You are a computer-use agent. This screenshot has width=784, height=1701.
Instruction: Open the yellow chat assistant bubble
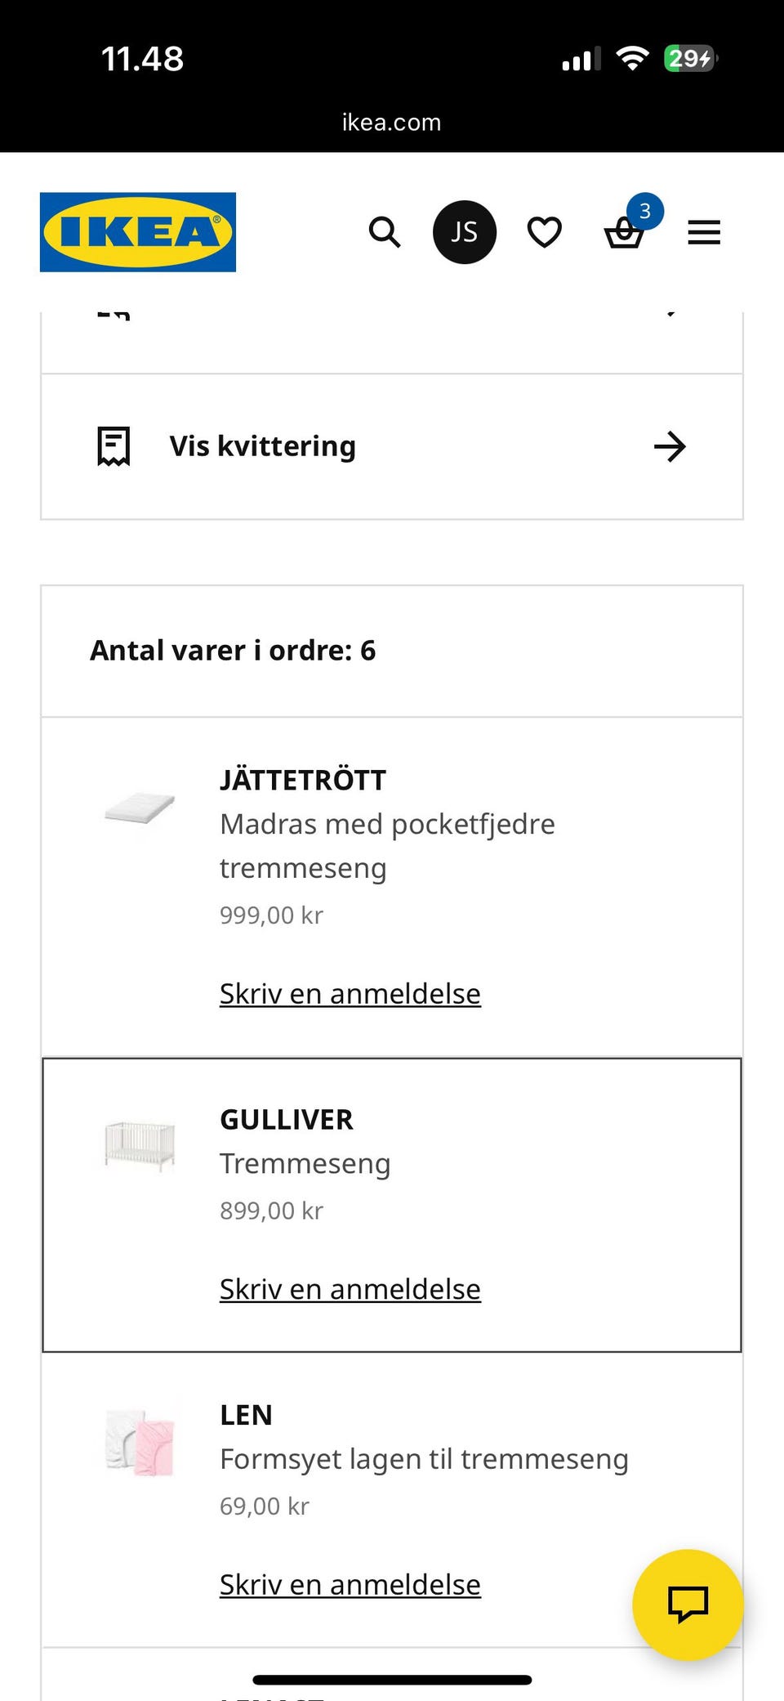pyautogui.click(x=688, y=1604)
